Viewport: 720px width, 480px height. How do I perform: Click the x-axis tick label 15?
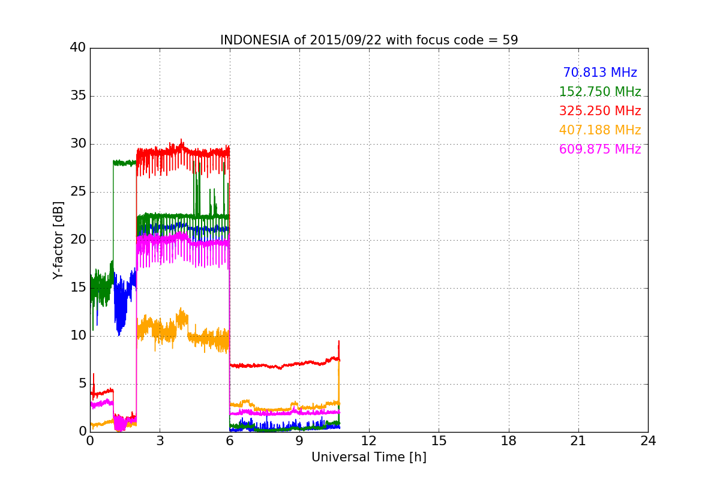pyautogui.click(x=439, y=440)
